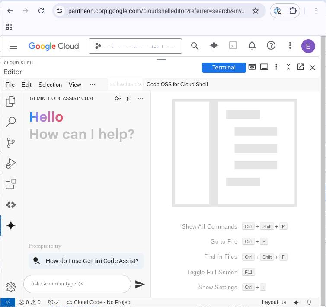This screenshot has width=326, height=307.
Task: Open the Gemini chat panel more actions
Action: tap(141, 99)
